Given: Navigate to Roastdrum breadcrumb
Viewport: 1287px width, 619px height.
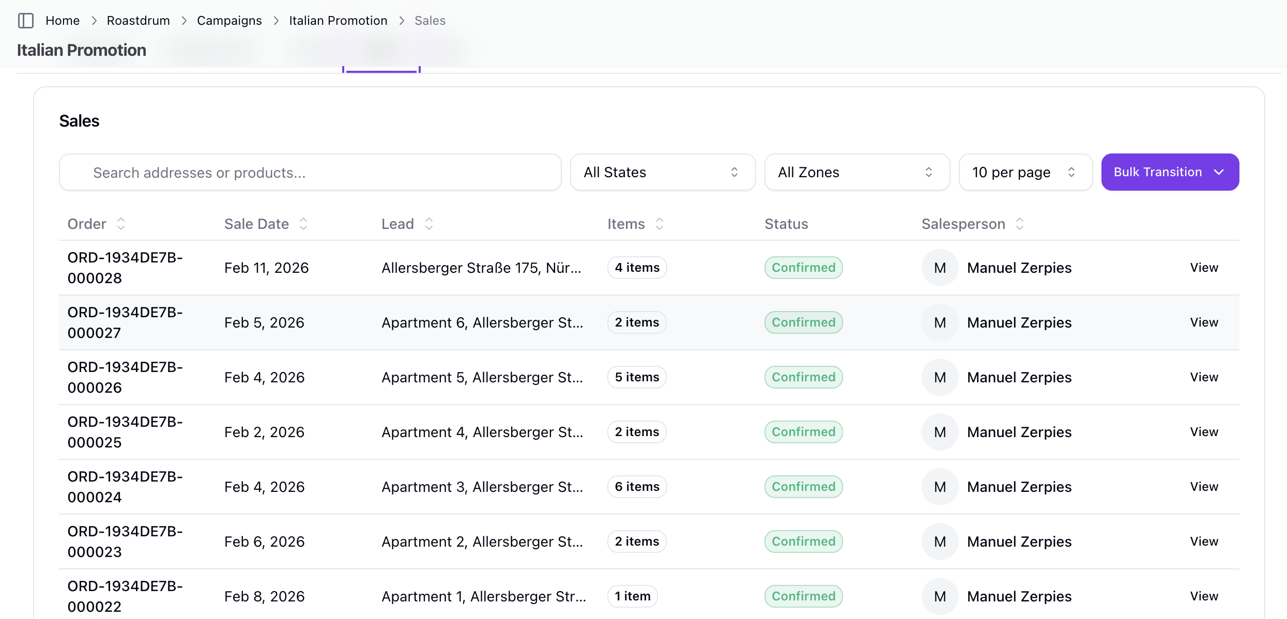Looking at the screenshot, I should 138,21.
